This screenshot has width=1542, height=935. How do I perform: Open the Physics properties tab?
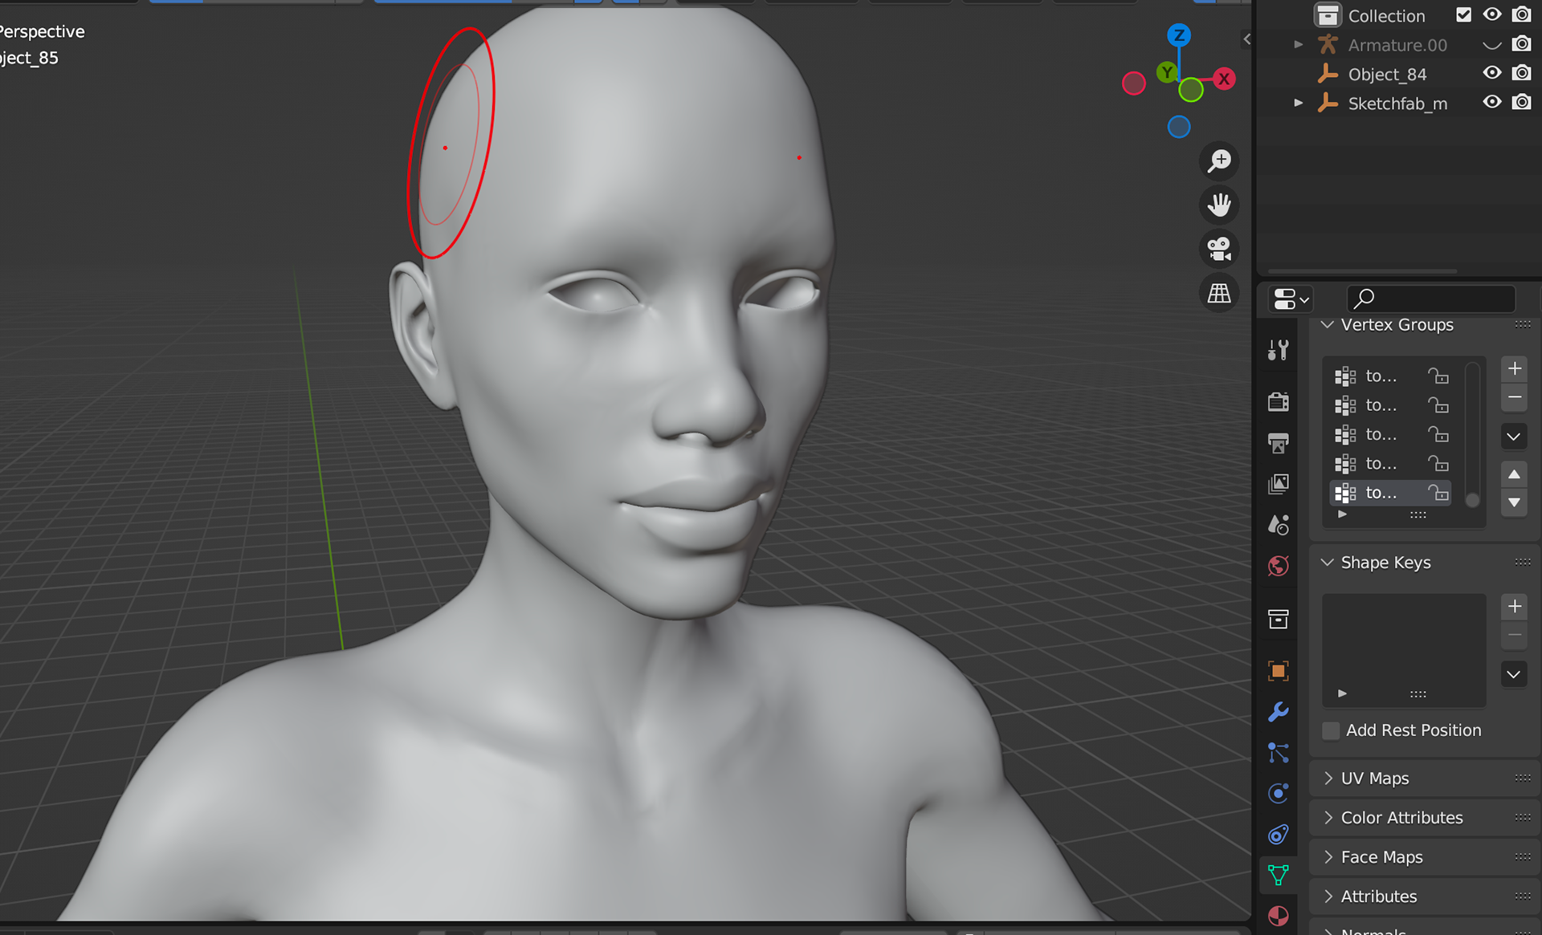tap(1278, 793)
